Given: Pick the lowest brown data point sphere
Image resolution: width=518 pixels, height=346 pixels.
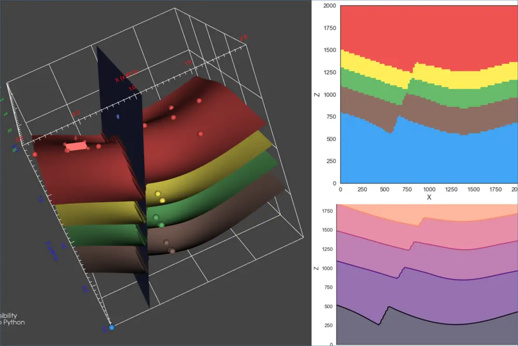Looking at the screenshot, I should point(172,251).
